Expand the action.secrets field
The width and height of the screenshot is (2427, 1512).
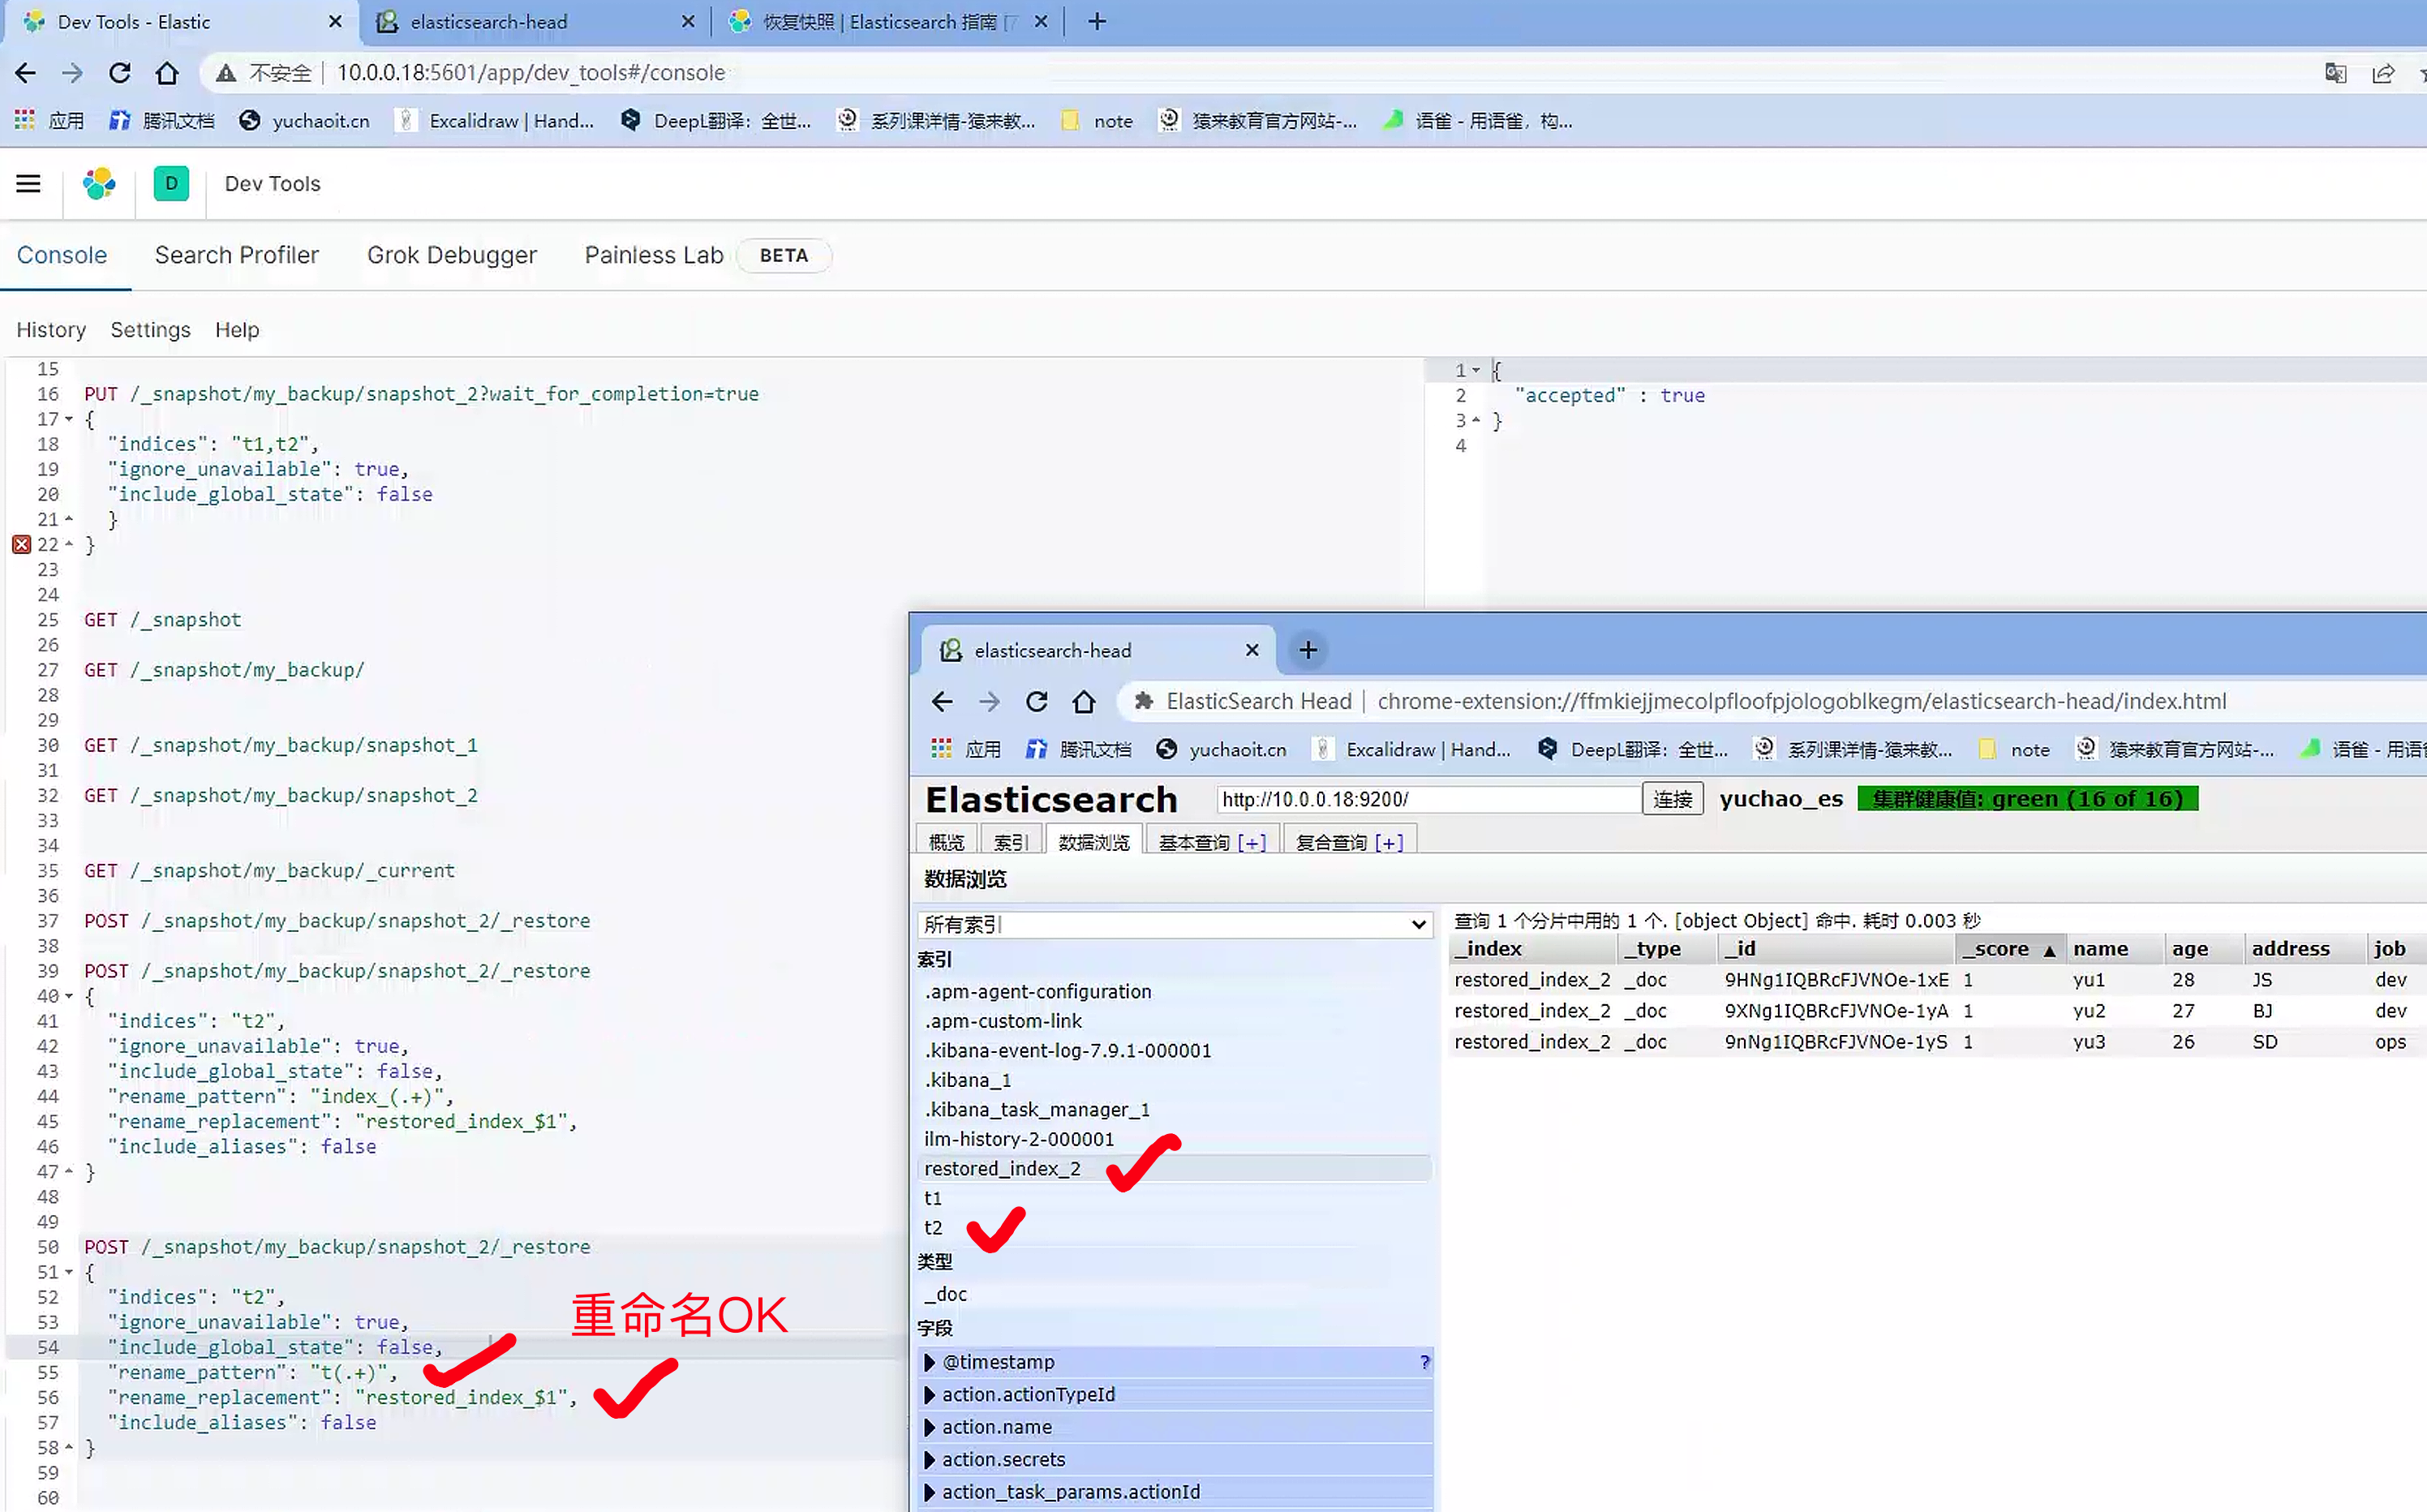(929, 1459)
